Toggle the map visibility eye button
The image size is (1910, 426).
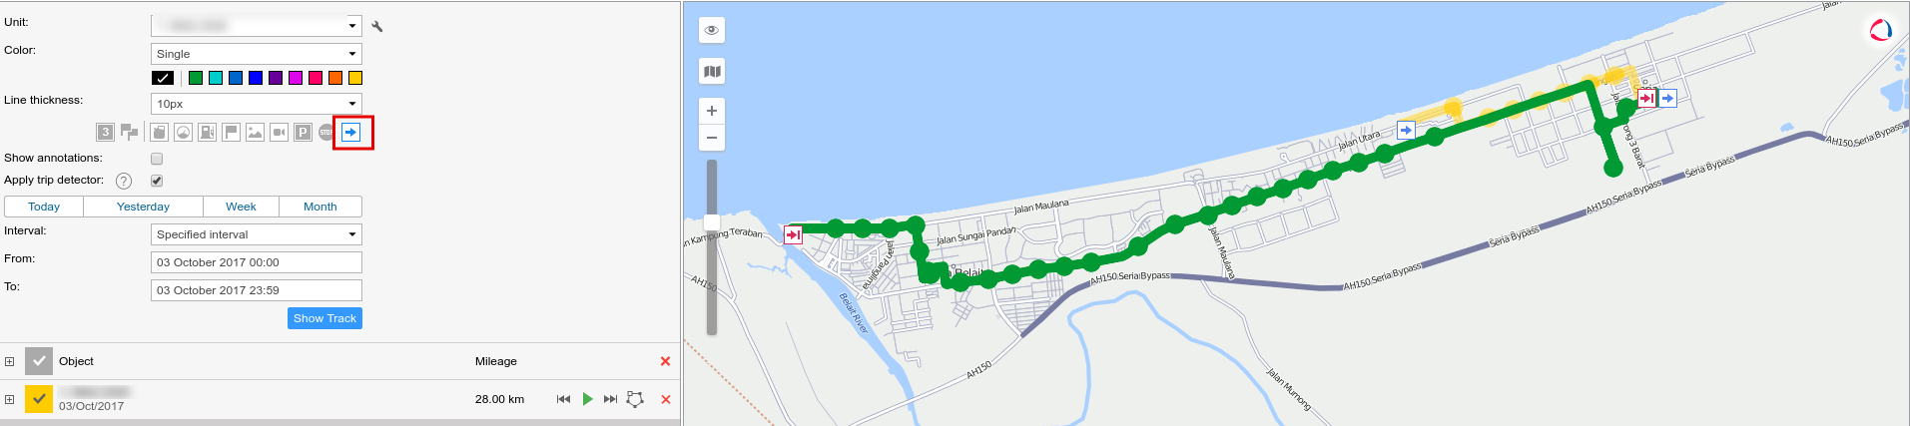click(712, 30)
